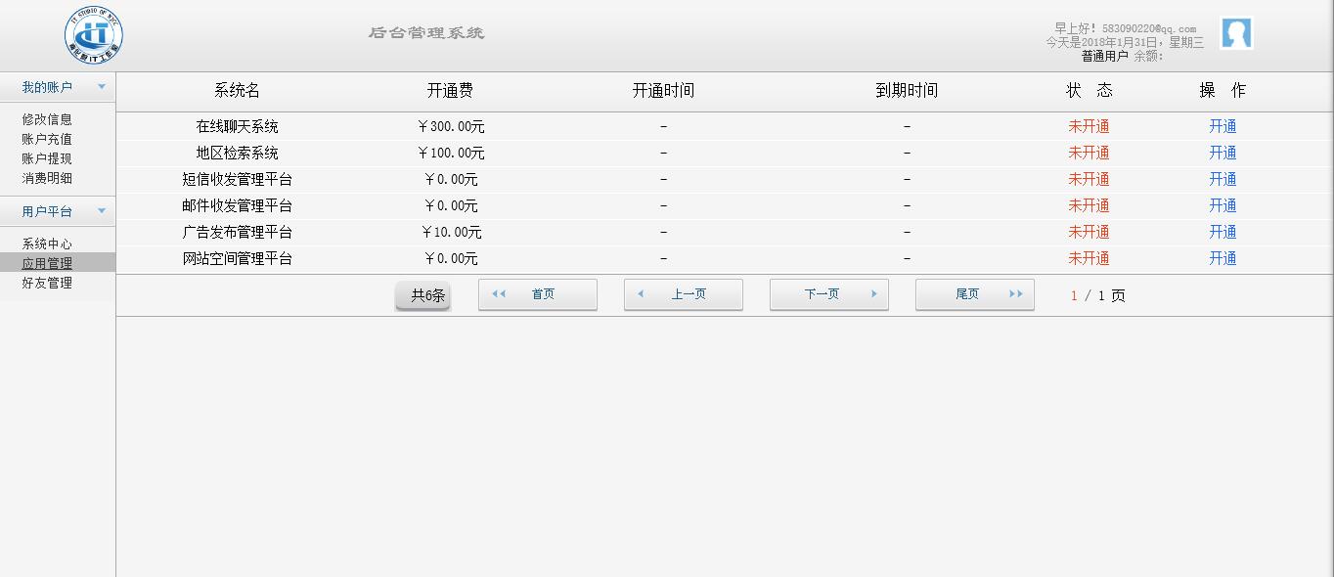Screen dimensions: 1334x577
Task: Activate 地区检索系统 via 开通 link
Action: click(x=1223, y=153)
